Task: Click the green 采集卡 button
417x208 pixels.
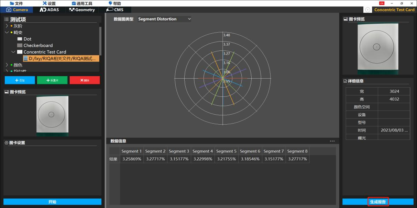Action: point(52,80)
